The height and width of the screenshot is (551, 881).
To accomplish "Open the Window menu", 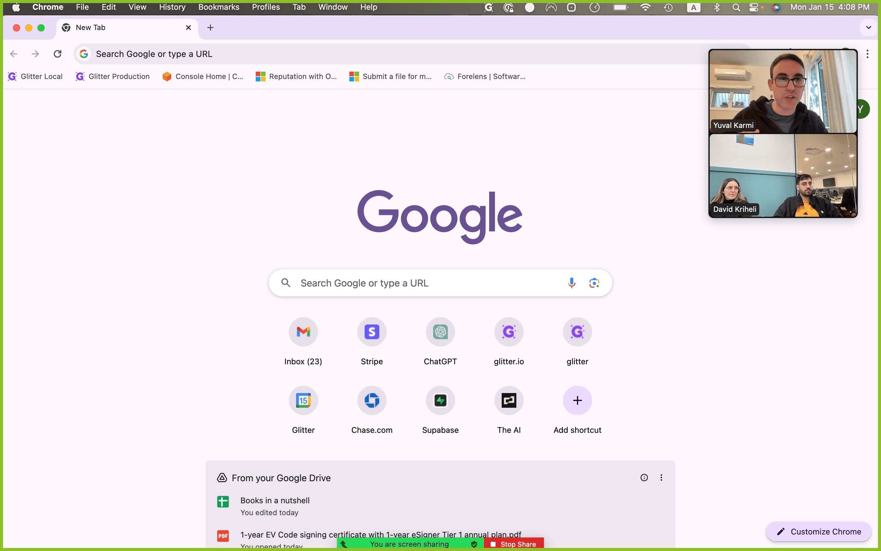I will tap(333, 7).
